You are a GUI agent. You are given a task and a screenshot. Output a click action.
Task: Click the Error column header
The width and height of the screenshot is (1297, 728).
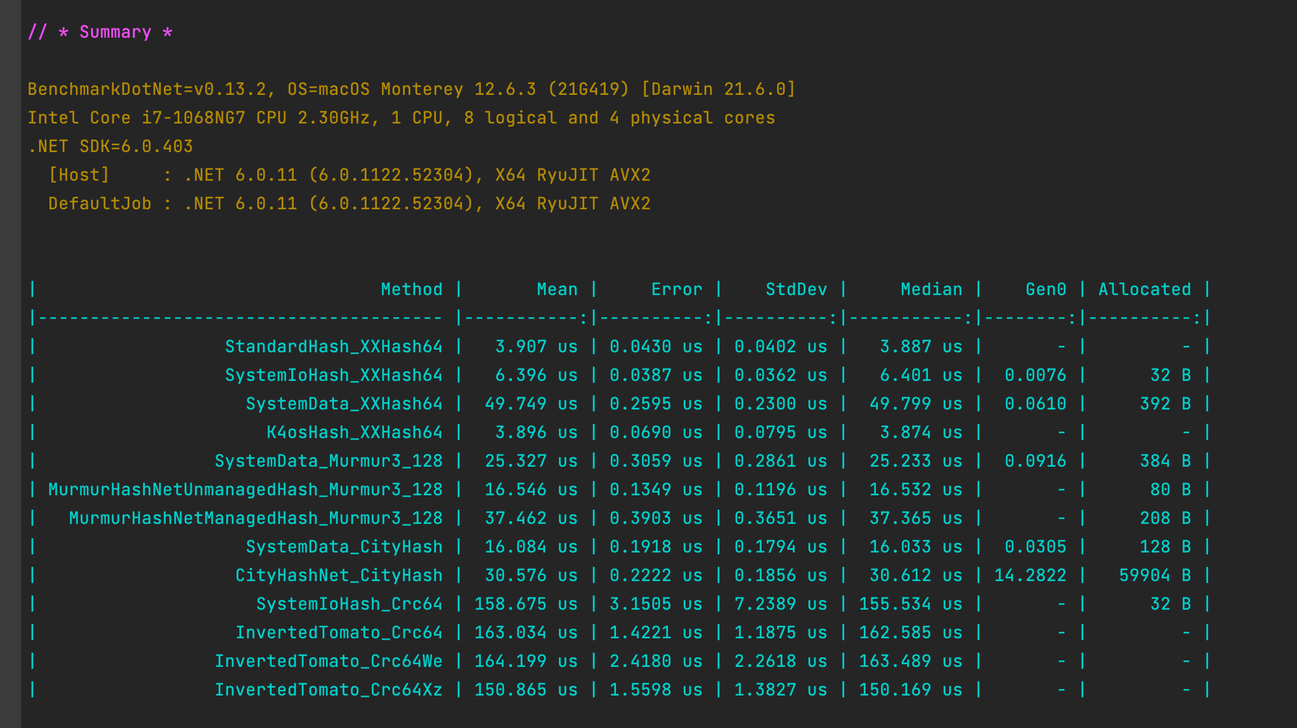676,290
